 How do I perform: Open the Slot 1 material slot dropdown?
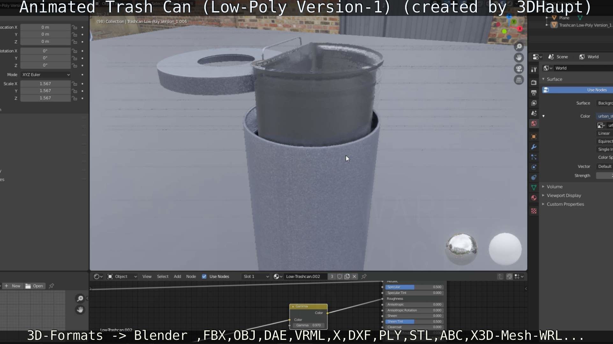coord(256,276)
